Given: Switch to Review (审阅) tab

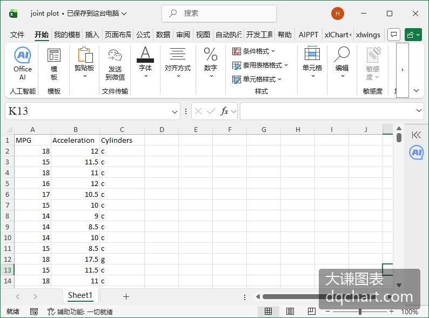Looking at the screenshot, I should pos(183,35).
